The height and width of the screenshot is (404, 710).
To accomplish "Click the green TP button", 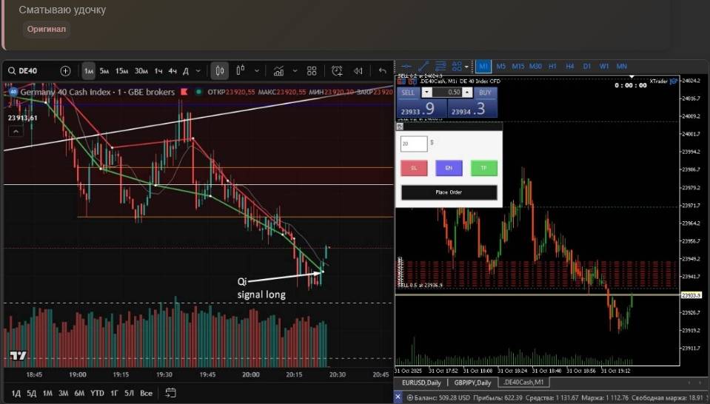I will (x=483, y=168).
